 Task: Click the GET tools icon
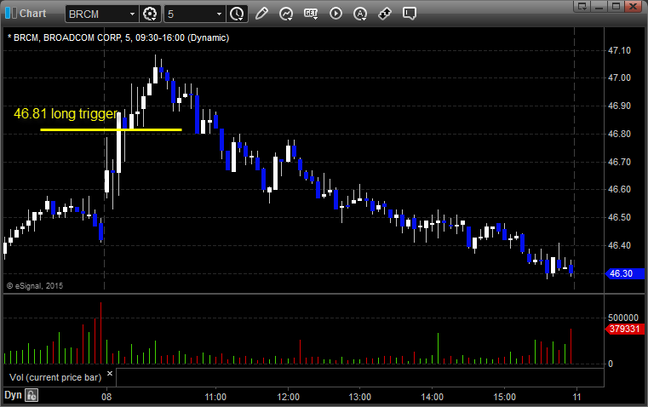[311, 14]
